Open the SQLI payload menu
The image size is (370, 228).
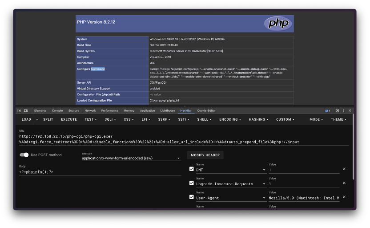tap(110, 119)
